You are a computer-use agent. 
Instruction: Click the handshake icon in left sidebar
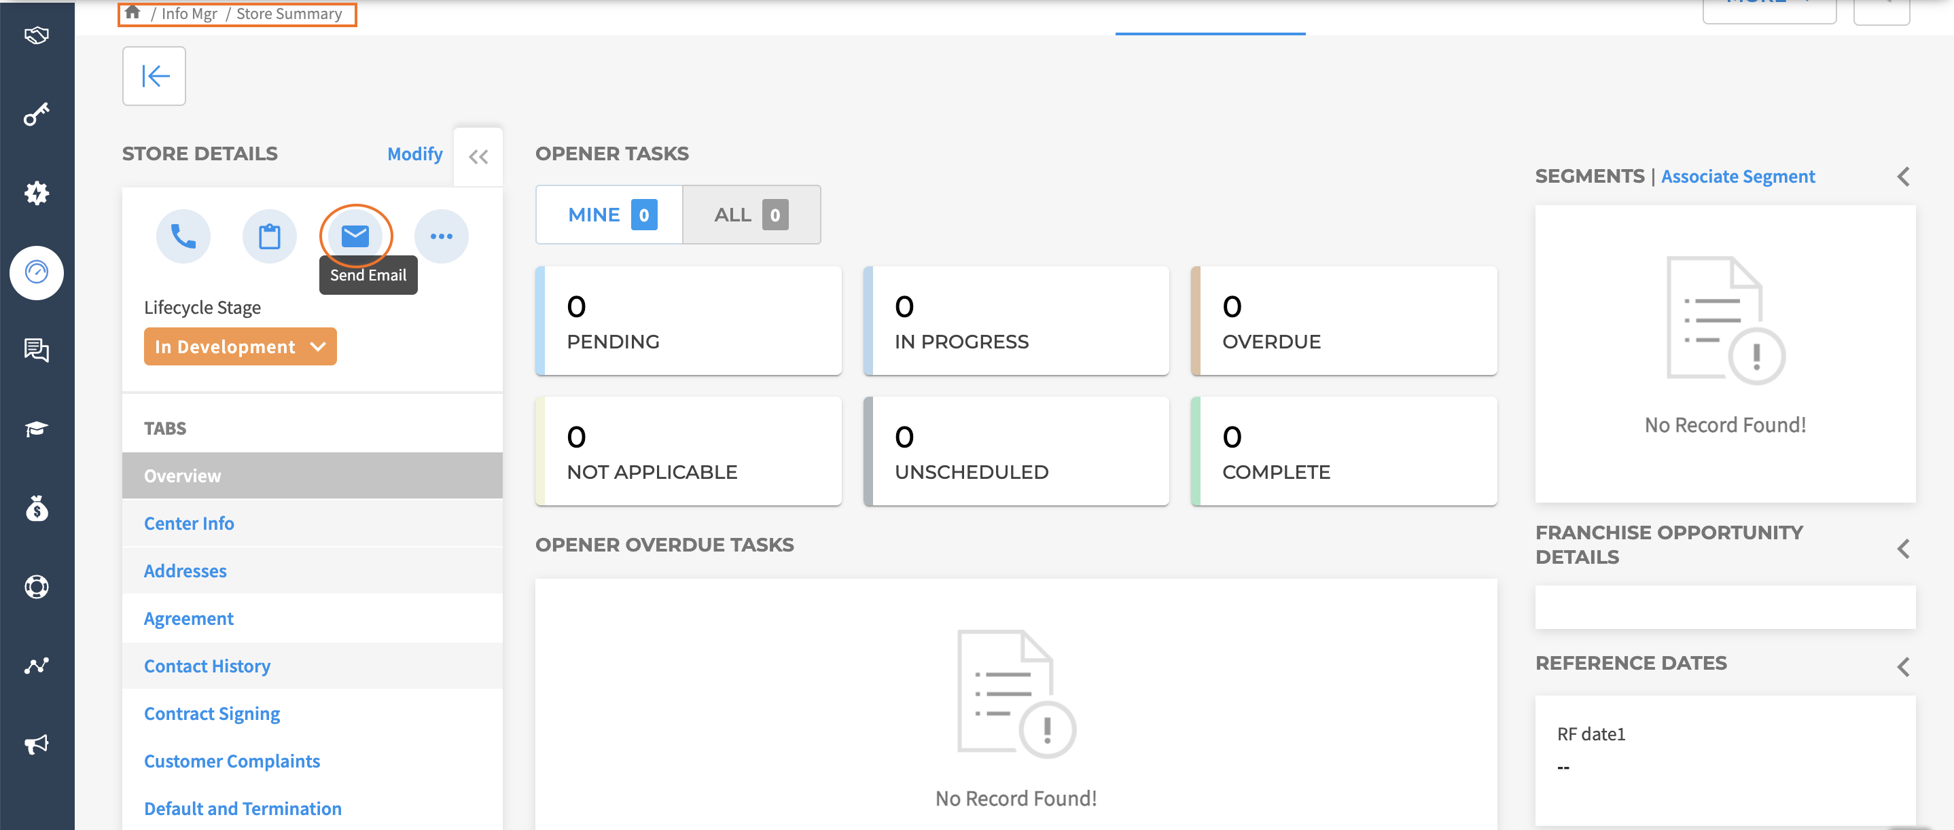pyautogui.click(x=37, y=35)
